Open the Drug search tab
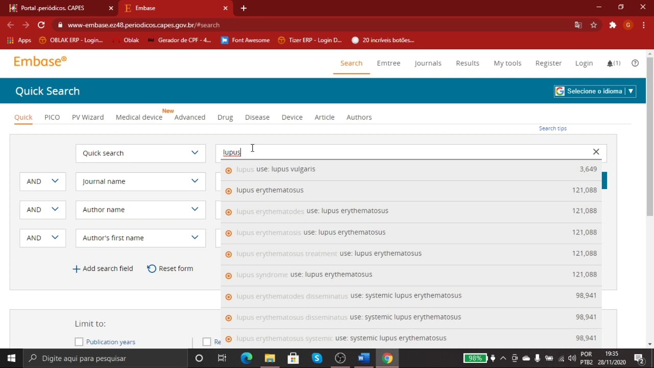 coord(225,117)
